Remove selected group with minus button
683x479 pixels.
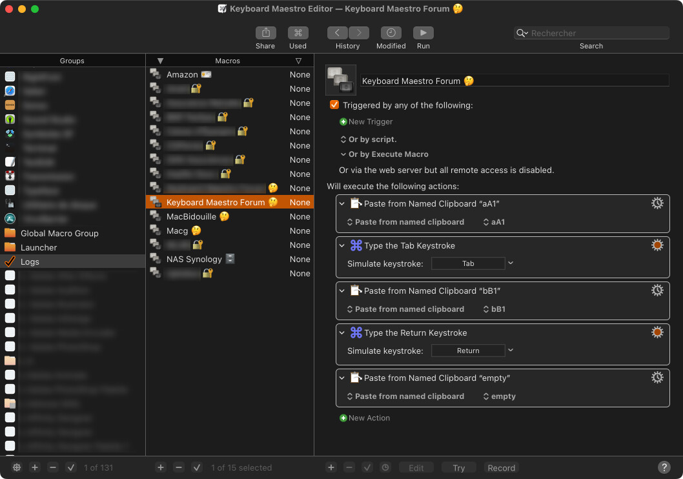click(53, 467)
